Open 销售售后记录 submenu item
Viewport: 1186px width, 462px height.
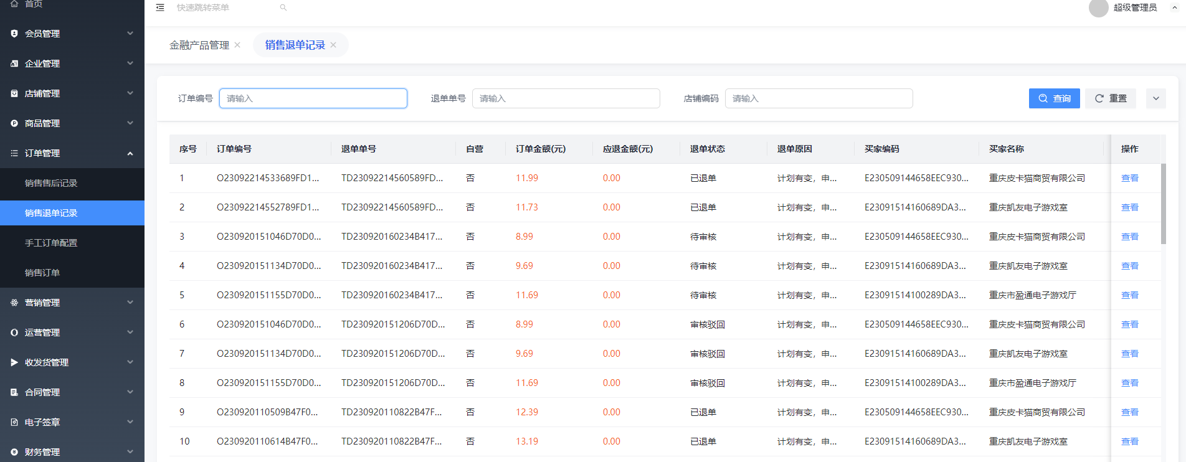(x=72, y=183)
